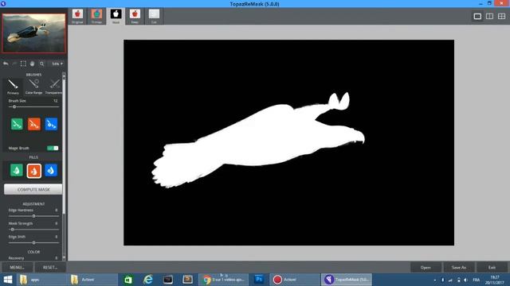The height and width of the screenshot is (286, 510).
Task: Open the Mask view tab
Action: point(116,16)
